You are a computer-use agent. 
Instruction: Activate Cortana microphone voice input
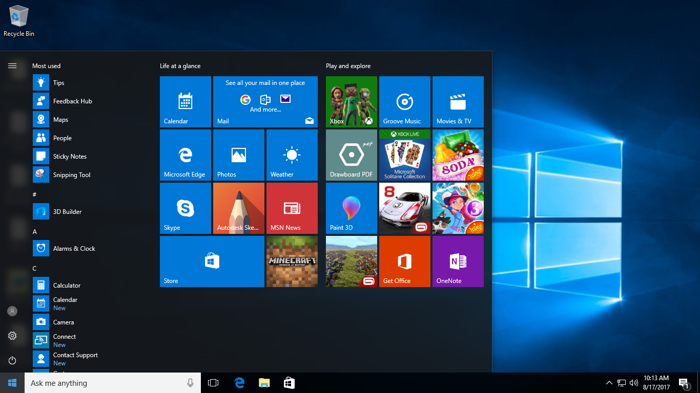tap(191, 383)
